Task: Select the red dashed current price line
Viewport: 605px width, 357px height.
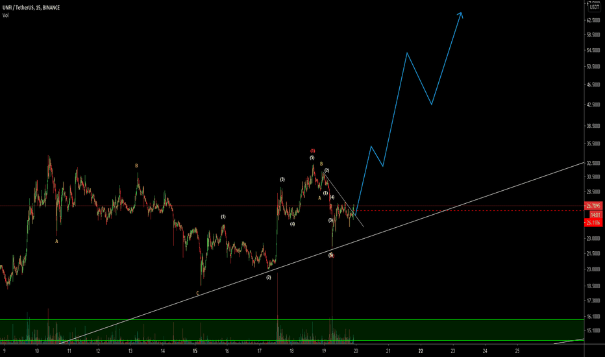Action: [470, 211]
